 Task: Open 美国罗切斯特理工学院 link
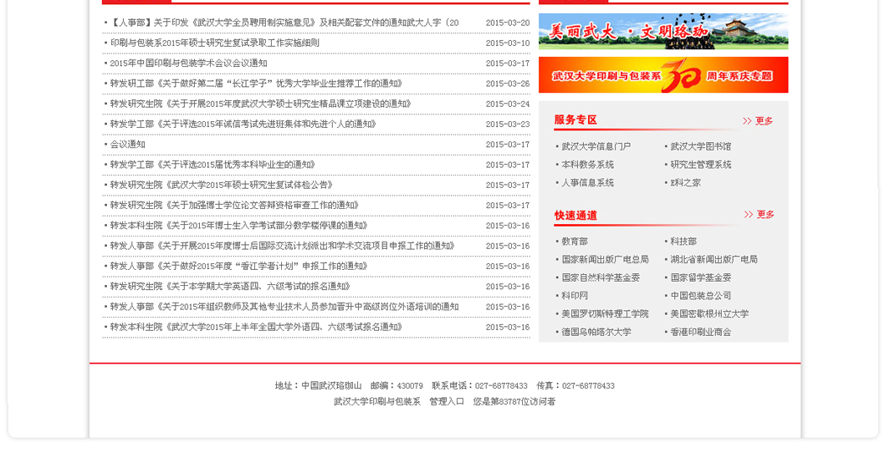pos(605,313)
